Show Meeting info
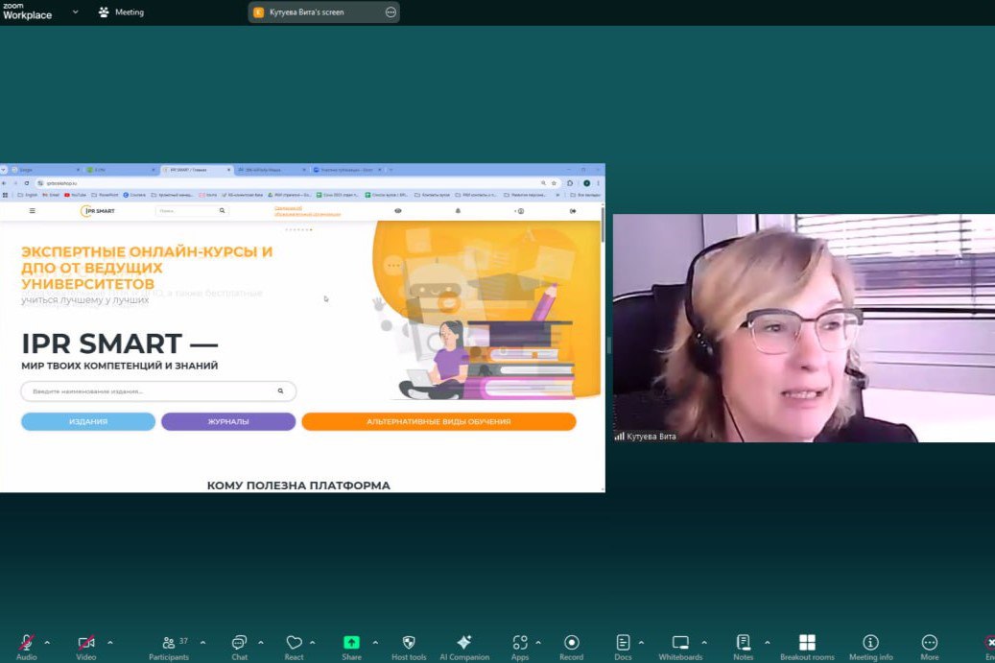Screen dimensions: 995x663 pos(870,643)
